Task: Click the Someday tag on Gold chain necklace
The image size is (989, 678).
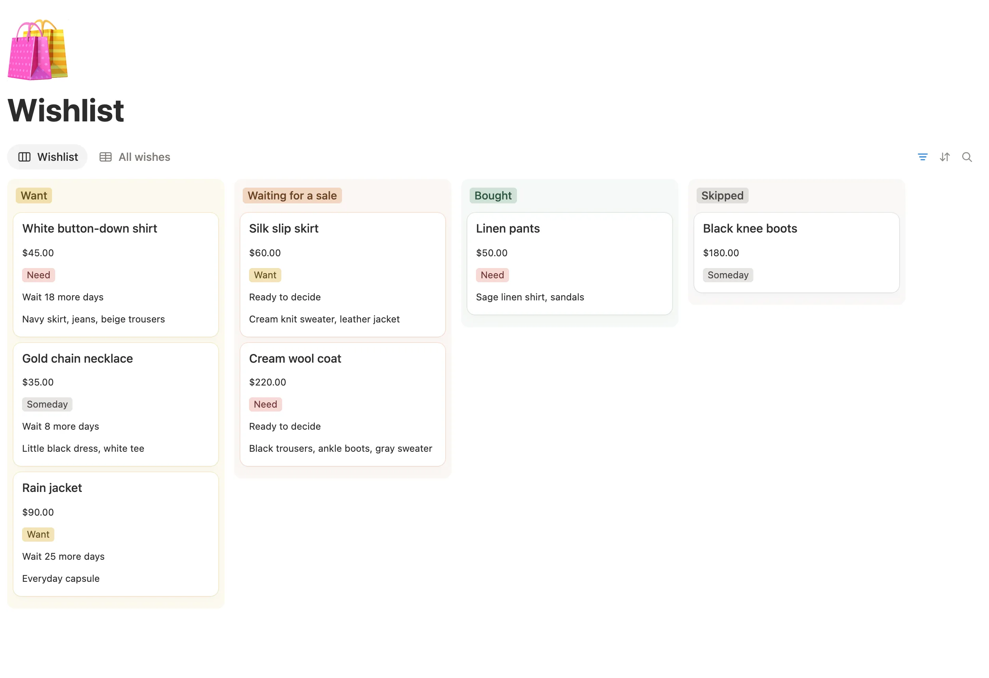Action: click(x=47, y=404)
